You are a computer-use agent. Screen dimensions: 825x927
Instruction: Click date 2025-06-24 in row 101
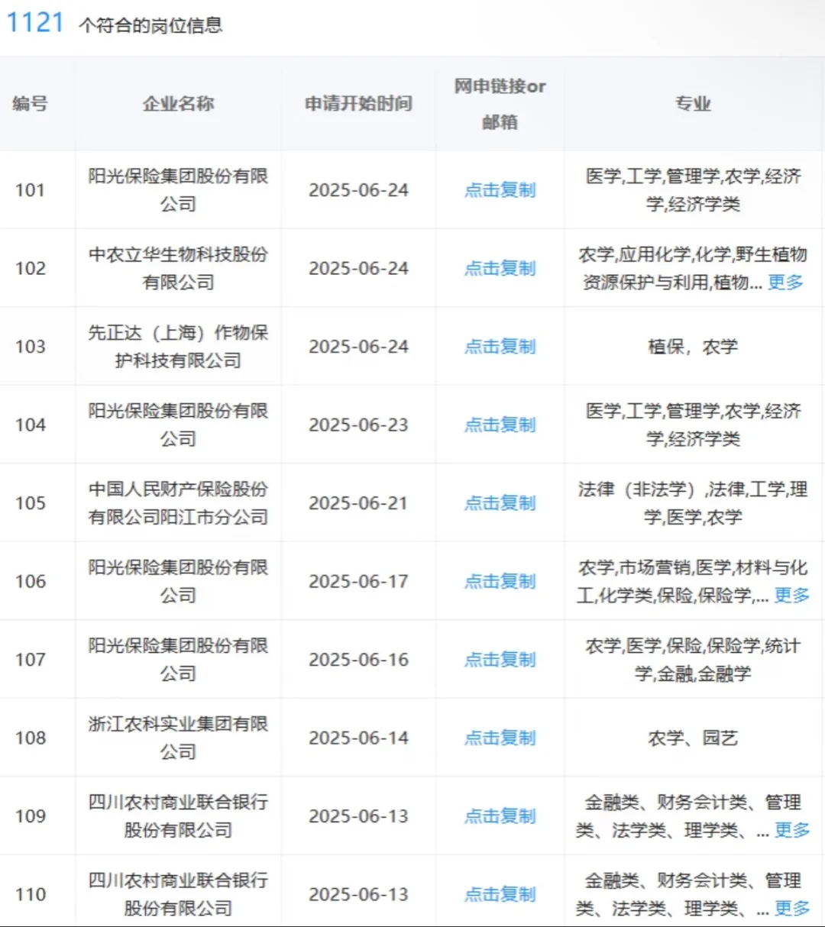[x=358, y=190]
